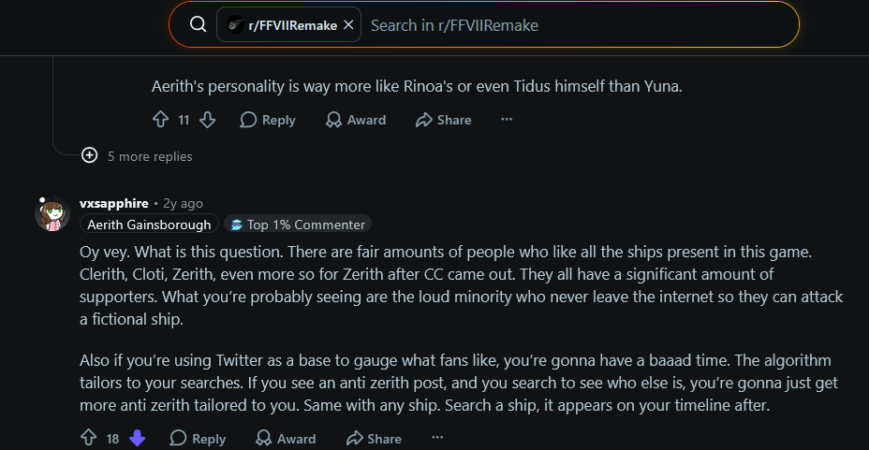Screen dimensions: 869x450
Task: Give an award to vxsapphire's comment
Action: pyautogui.click(x=286, y=439)
